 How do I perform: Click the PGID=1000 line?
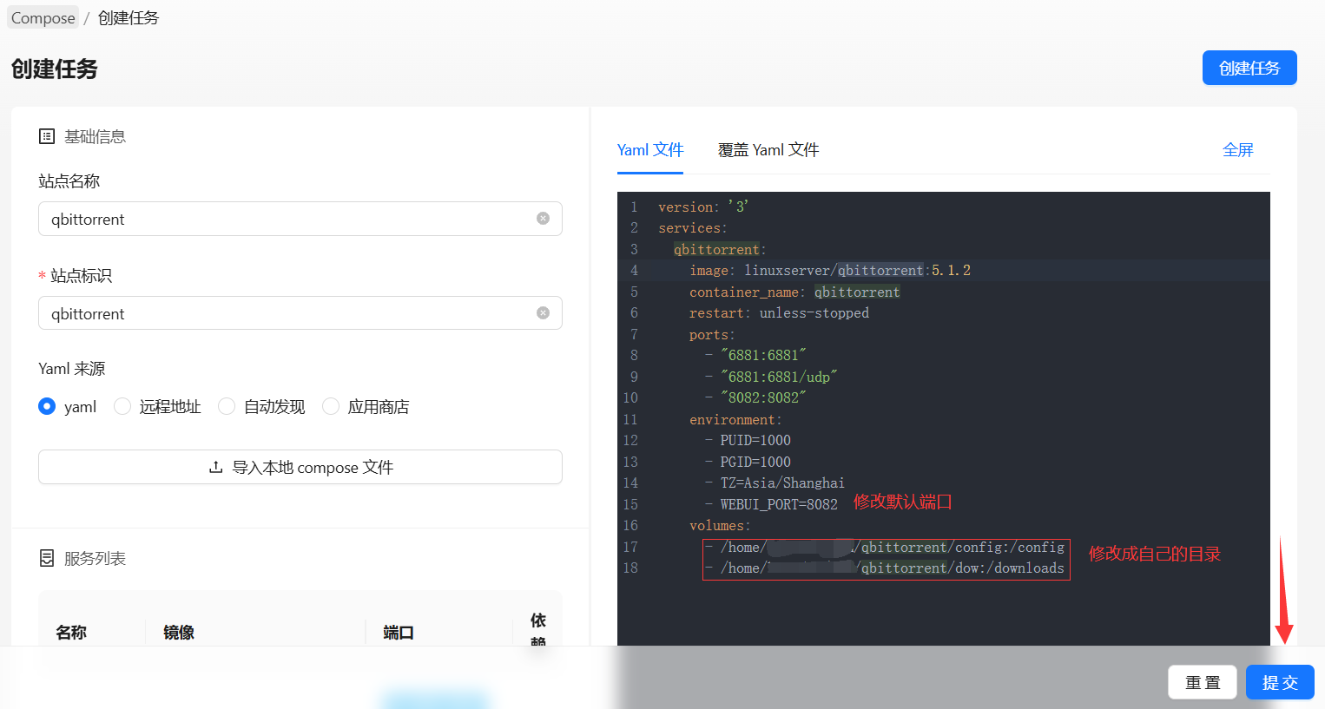pos(748,462)
